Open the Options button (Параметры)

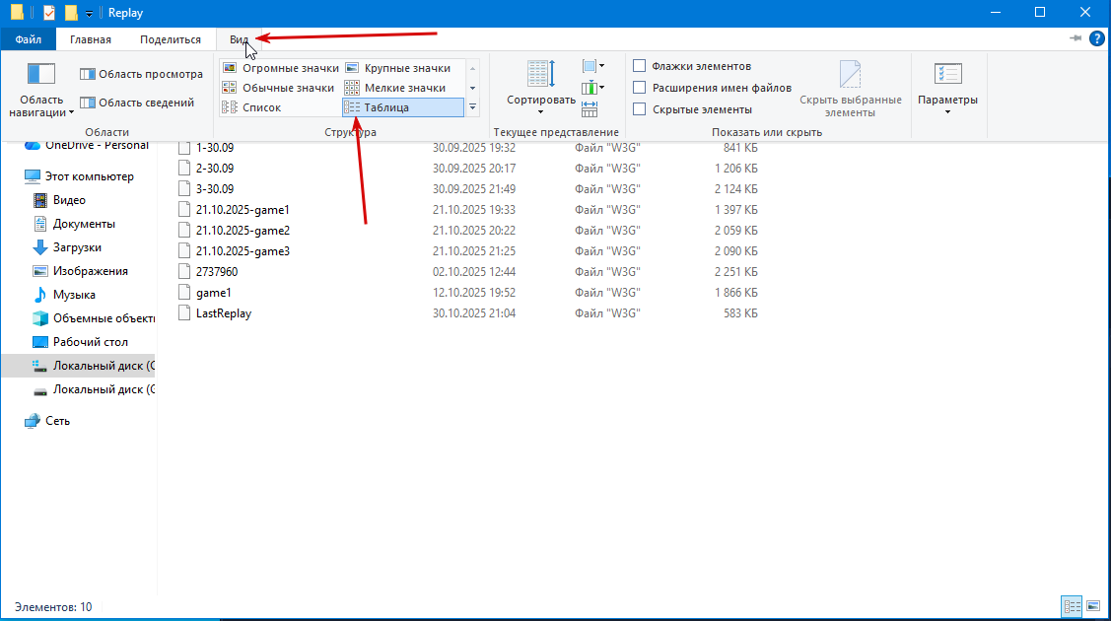coord(947,89)
